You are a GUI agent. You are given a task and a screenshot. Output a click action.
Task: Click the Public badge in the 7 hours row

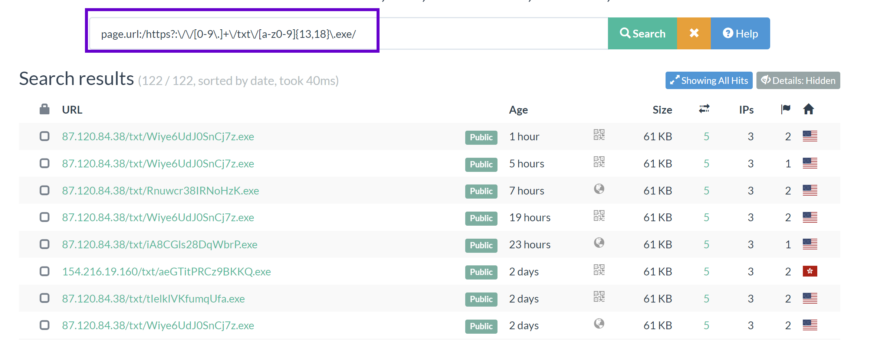click(x=481, y=191)
